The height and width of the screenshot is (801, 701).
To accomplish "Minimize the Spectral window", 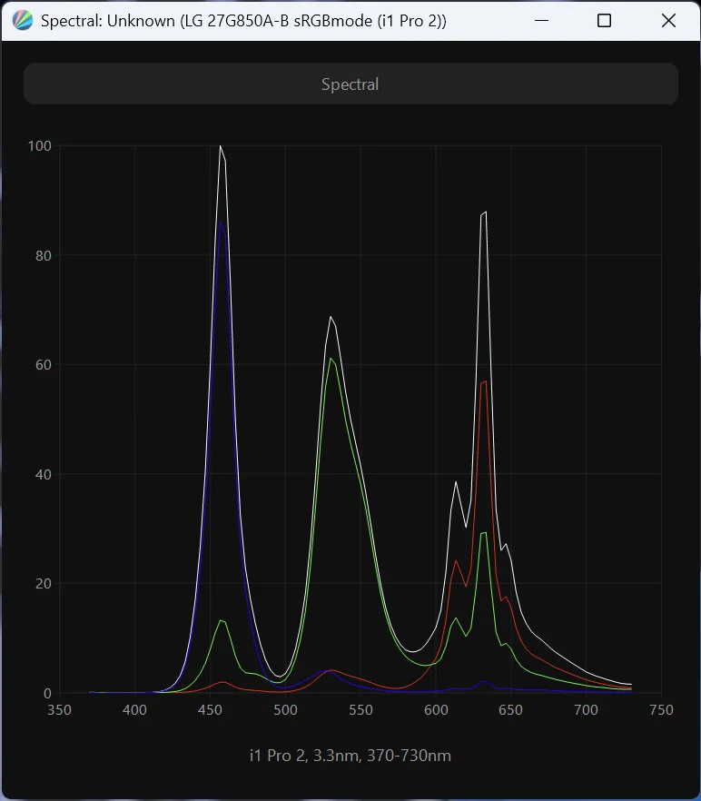I will coord(541,21).
